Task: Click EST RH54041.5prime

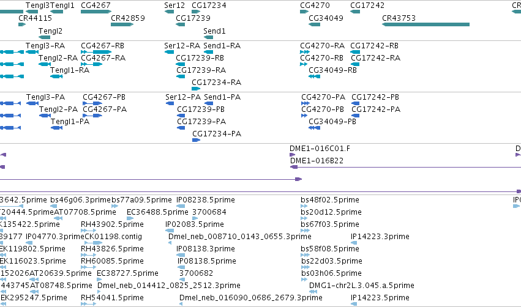Action: pyautogui.click(x=112, y=298)
